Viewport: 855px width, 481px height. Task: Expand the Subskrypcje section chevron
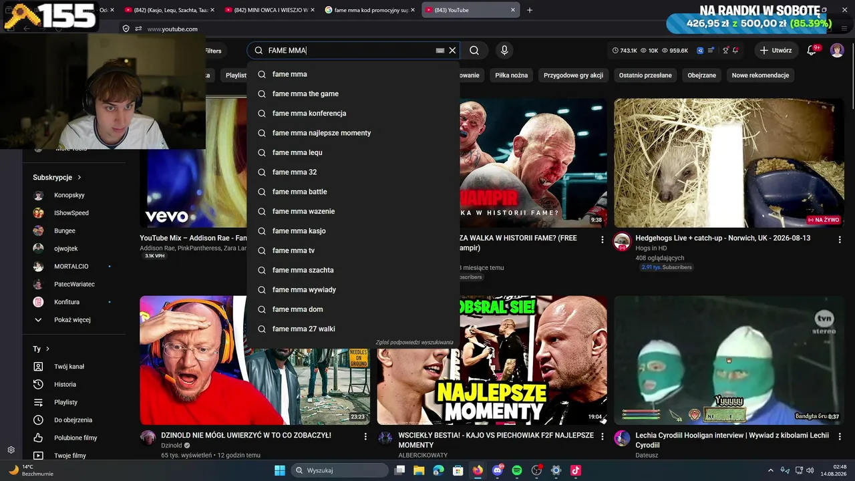(79, 177)
